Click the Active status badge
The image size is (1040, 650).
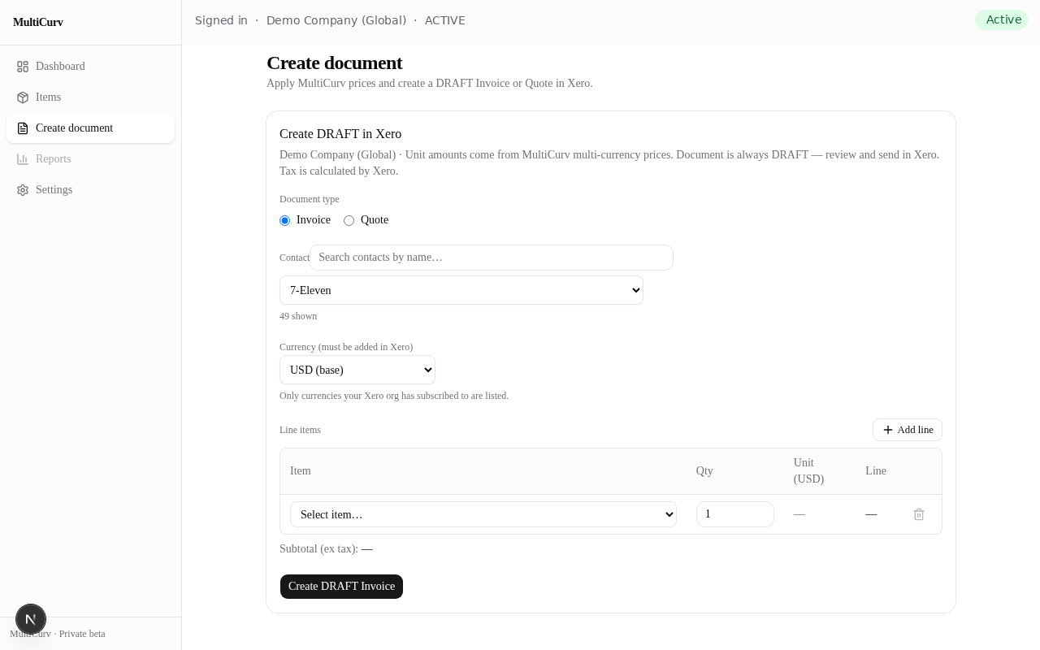(x=1002, y=20)
